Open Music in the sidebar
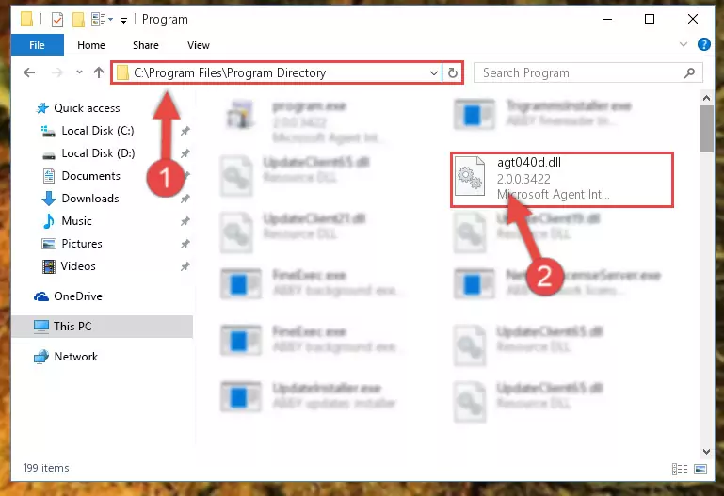The width and height of the screenshot is (724, 496). tap(76, 221)
